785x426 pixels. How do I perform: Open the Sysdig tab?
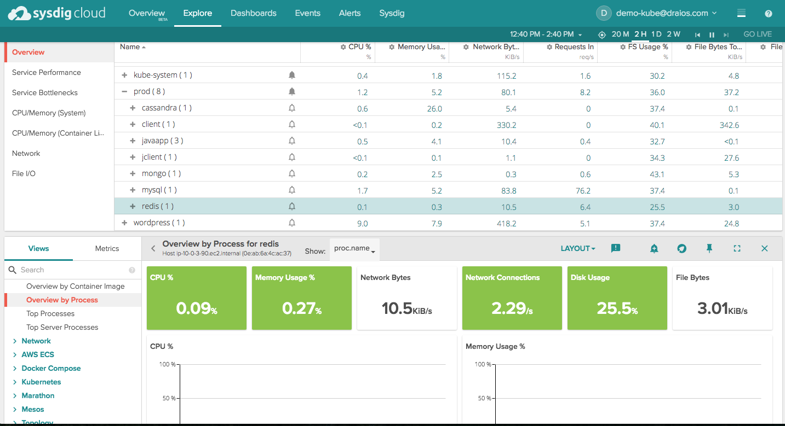tap(392, 13)
